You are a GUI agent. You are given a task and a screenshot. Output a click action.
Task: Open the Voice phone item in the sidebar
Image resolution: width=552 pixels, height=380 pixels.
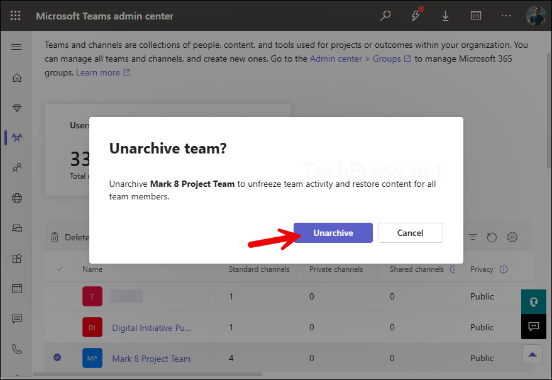16,349
